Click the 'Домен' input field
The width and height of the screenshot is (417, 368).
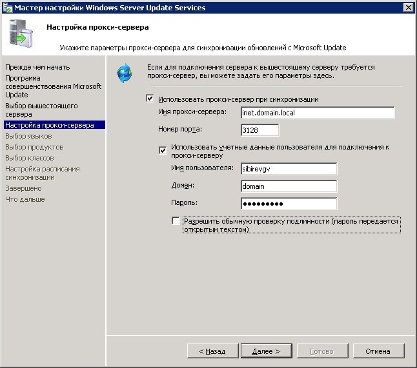click(289, 186)
